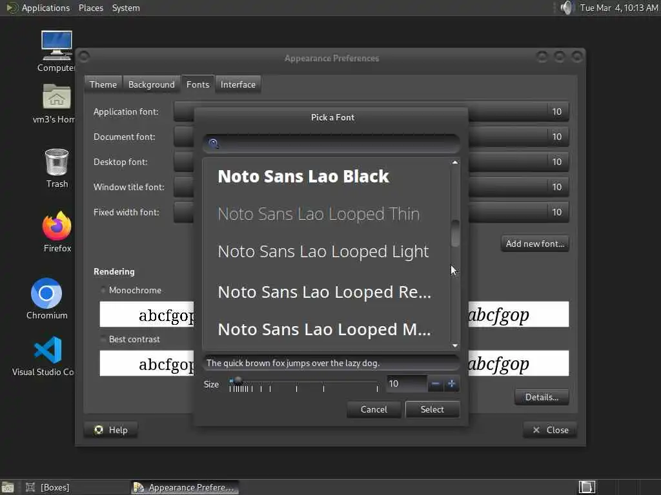
Task: Click the font preview text field
Action: pyautogui.click(x=331, y=363)
